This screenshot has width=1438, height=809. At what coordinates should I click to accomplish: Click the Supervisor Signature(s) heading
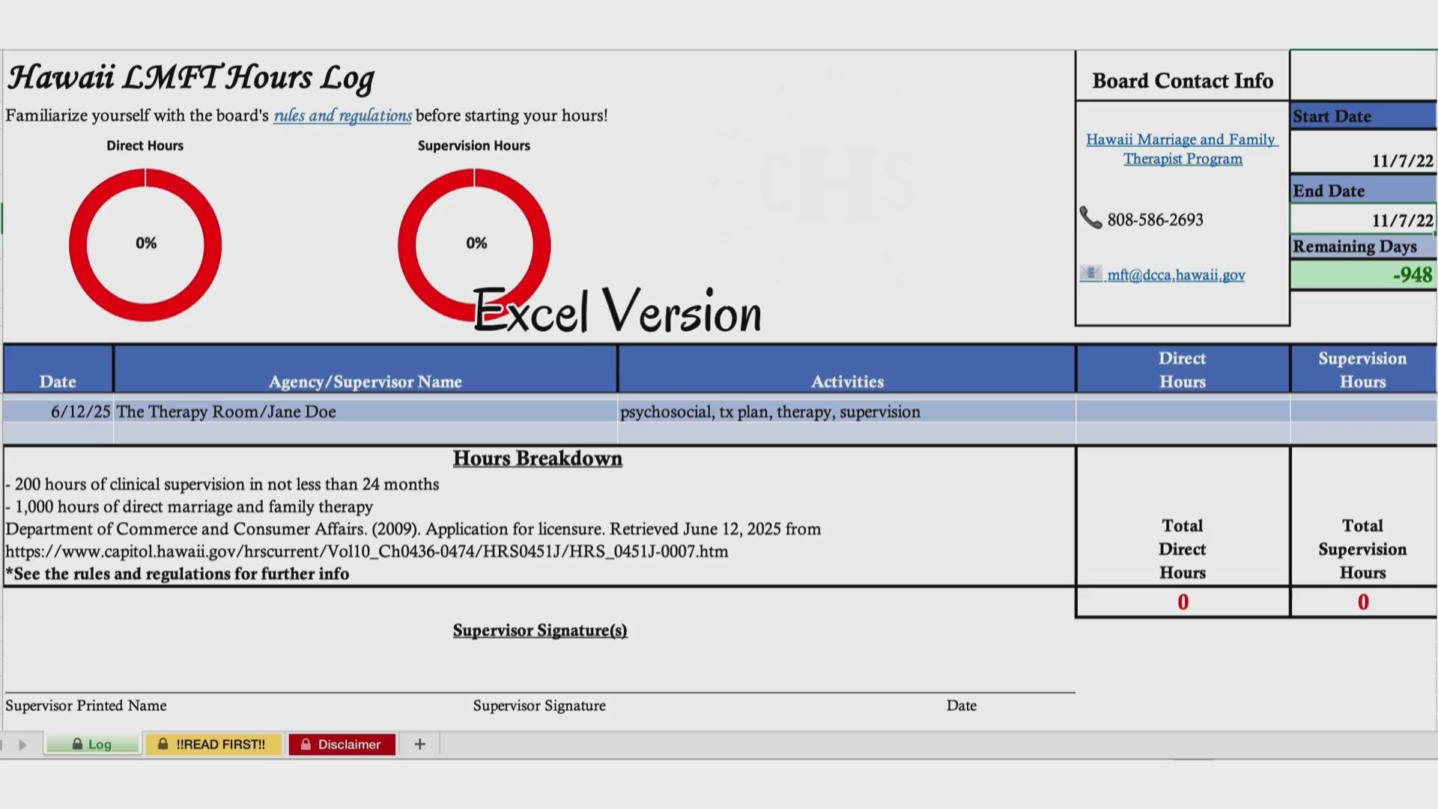(540, 631)
